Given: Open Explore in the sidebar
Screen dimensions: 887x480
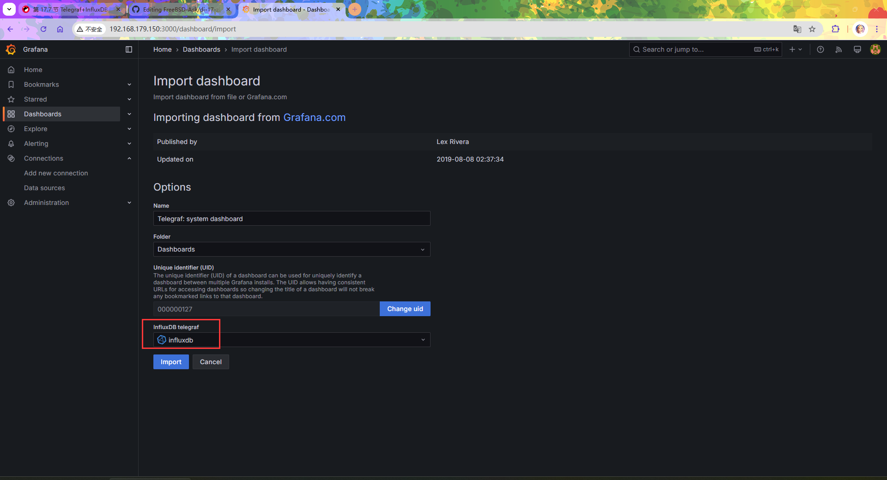Looking at the screenshot, I should pos(36,129).
